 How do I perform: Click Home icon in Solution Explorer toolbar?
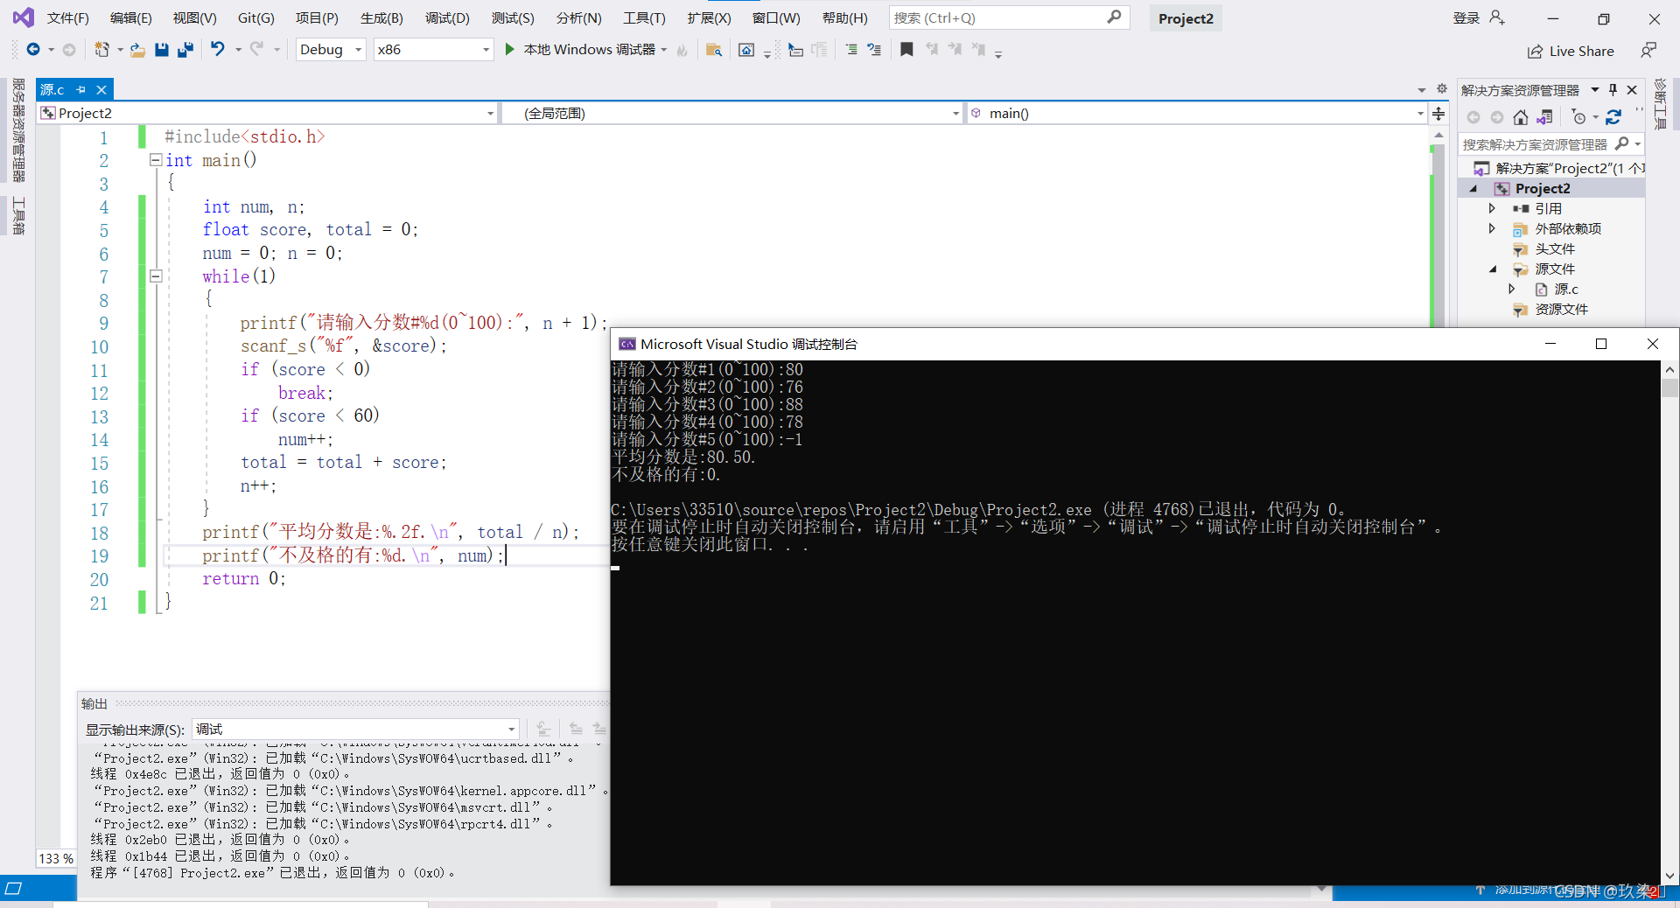coord(1521,117)
